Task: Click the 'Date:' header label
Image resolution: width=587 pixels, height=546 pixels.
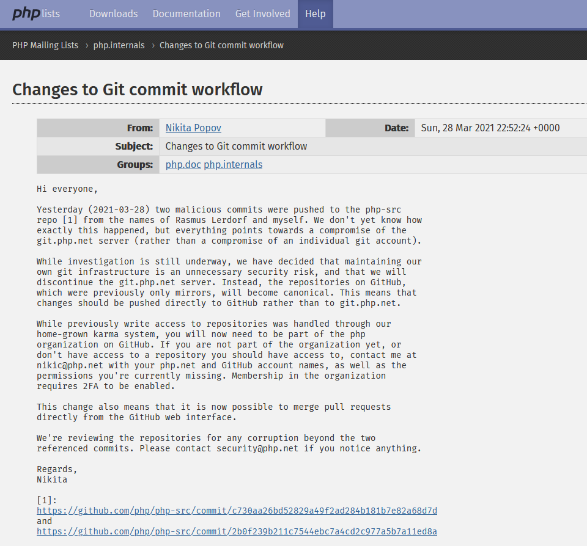Action: click(x=396, y=128)
